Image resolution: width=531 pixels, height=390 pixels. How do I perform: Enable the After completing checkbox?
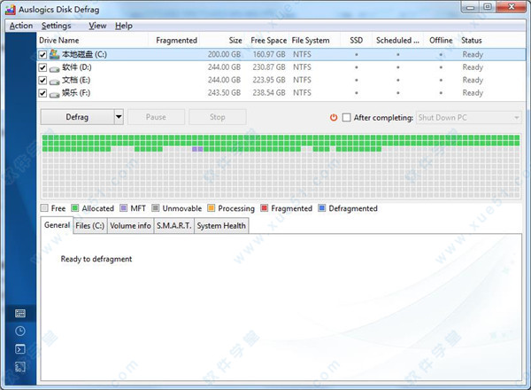[x=346, y=118]
